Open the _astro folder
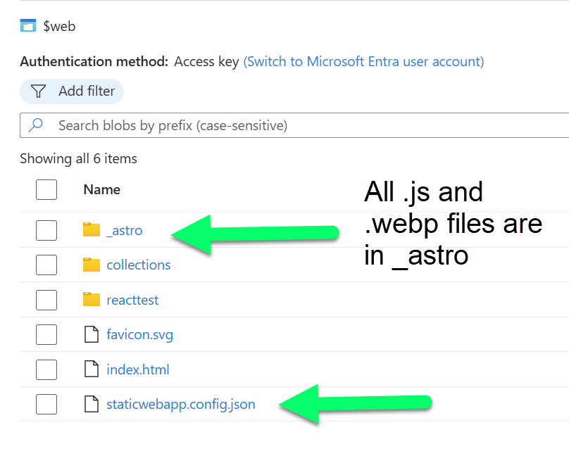The image size is (569, 456). point(125,229)
